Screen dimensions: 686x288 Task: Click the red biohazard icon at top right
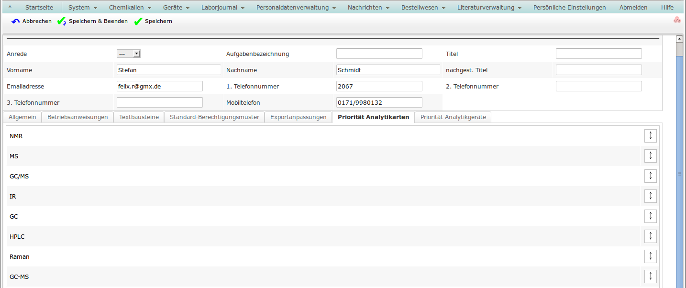tap(676, 20)
